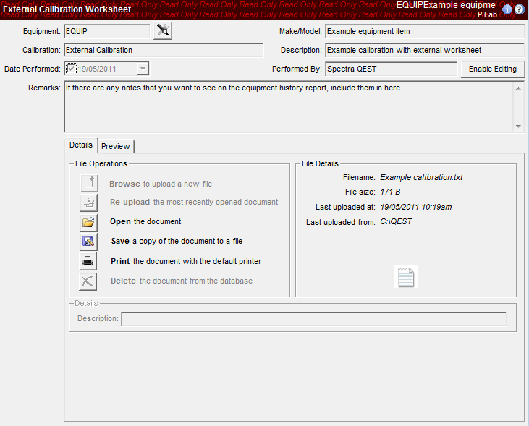This screenshot has width=529, height=426.
Task: Click the blue info icon in title bar
Action: [507, 9]
